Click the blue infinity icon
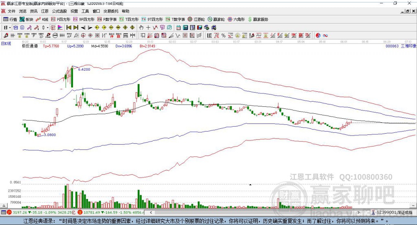The width and height of the screenshot is (417, 225). [325, 36]
